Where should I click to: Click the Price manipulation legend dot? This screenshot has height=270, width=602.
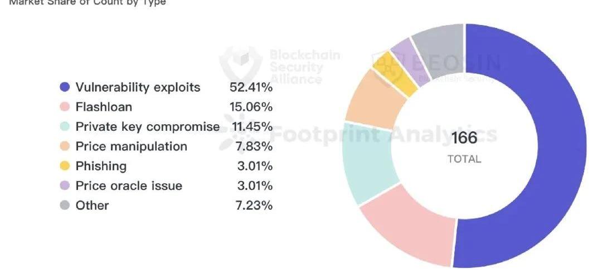point(65,146)
